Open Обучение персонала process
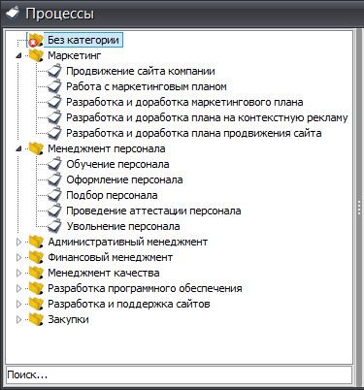364x390 pixels. [117, 164]
